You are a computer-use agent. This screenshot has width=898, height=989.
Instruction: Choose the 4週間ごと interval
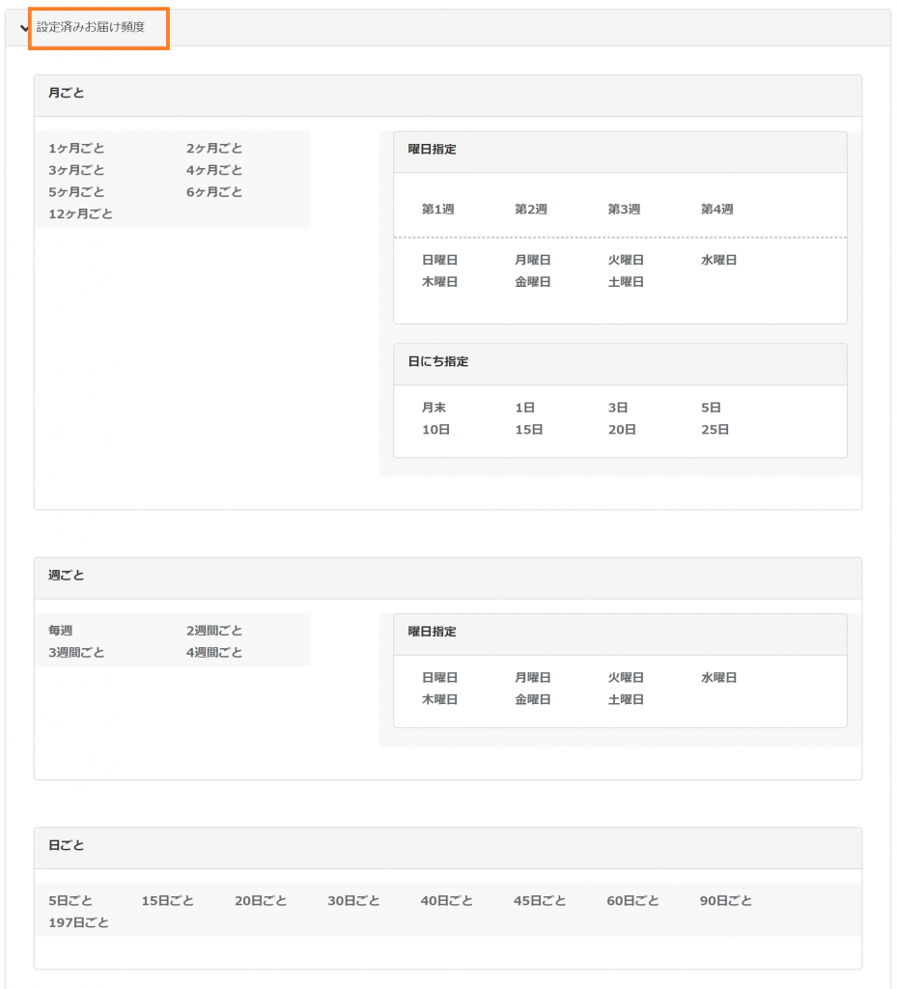(214, 653)
